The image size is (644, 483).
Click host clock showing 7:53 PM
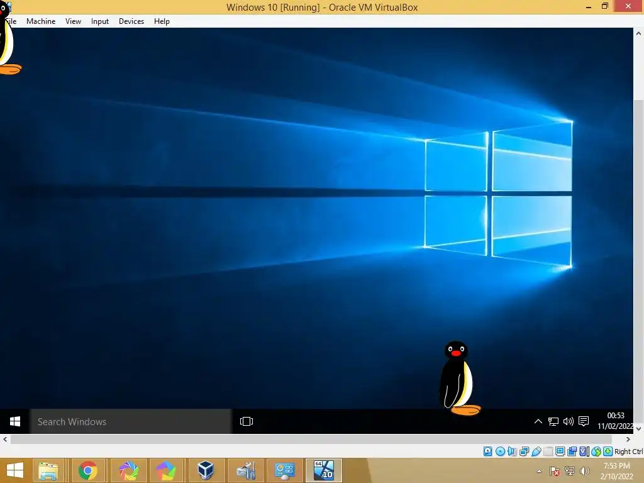[x=616, y=471]
